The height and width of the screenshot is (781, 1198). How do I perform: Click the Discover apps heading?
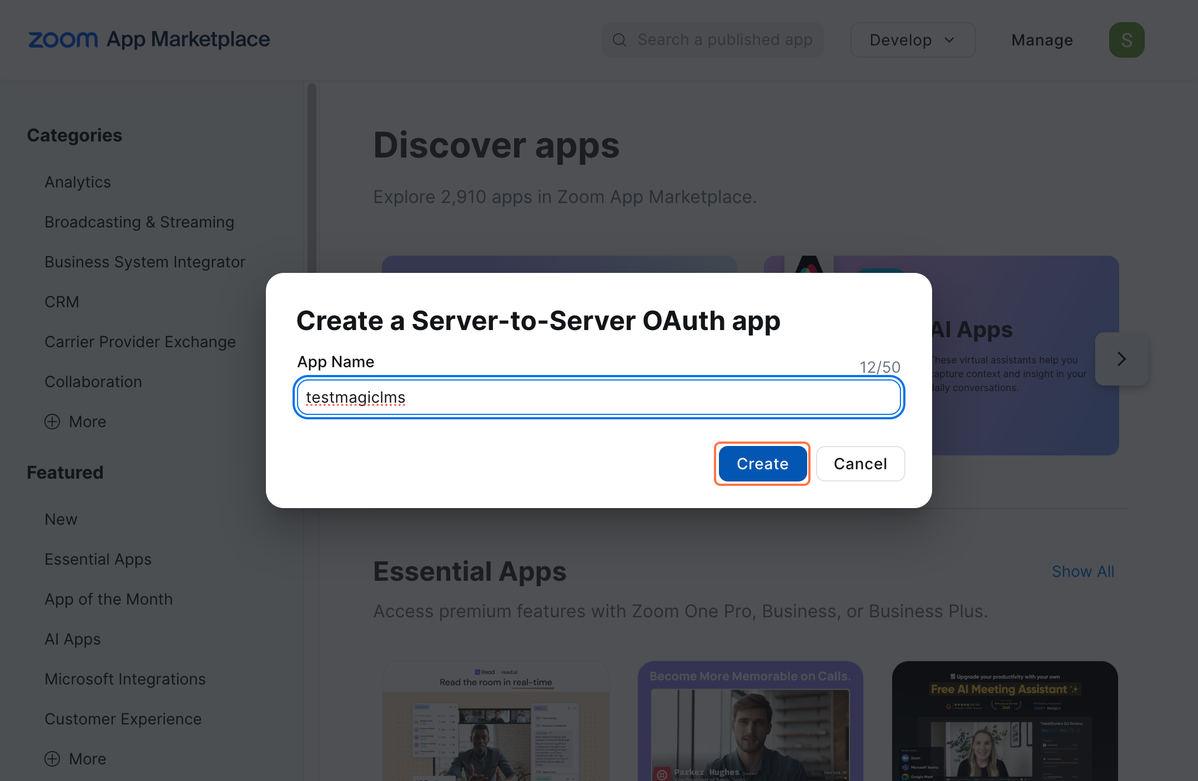[x=496, y=145]
